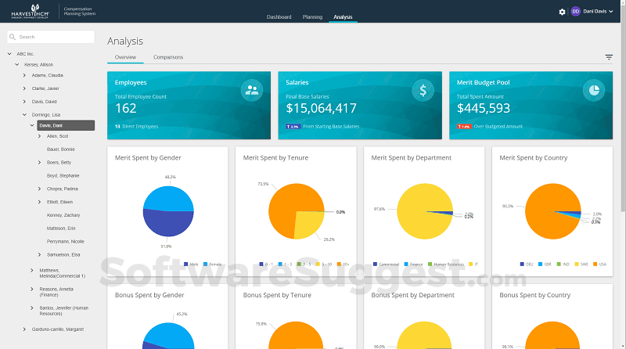Click the Bonus Spent by Gender title

click(x=149, y=295)
